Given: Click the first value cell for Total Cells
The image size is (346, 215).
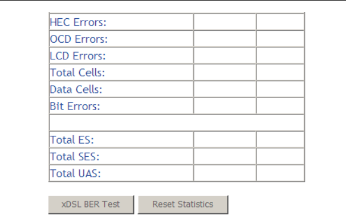Looking at the screenshot, I should click(x=225, y=72).
